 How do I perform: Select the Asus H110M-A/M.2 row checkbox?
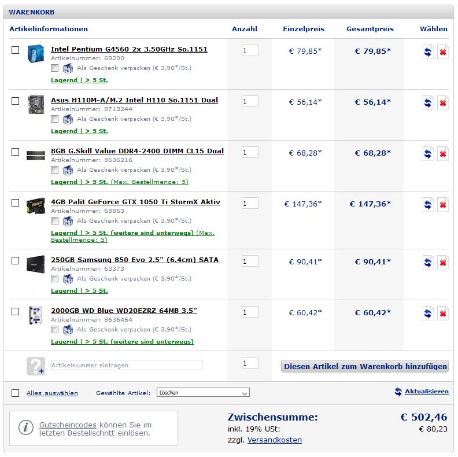(x=15, y=101)
